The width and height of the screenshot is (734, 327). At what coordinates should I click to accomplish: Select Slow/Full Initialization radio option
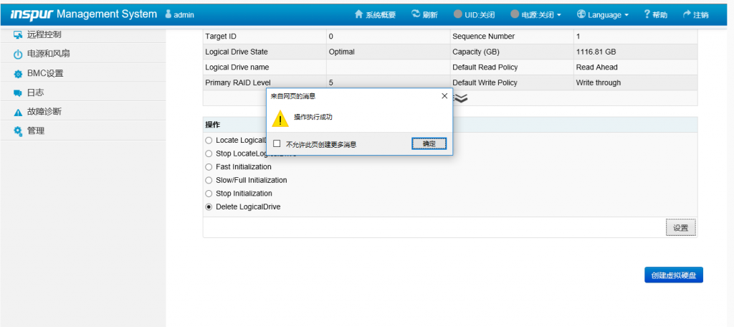point(209,180)
